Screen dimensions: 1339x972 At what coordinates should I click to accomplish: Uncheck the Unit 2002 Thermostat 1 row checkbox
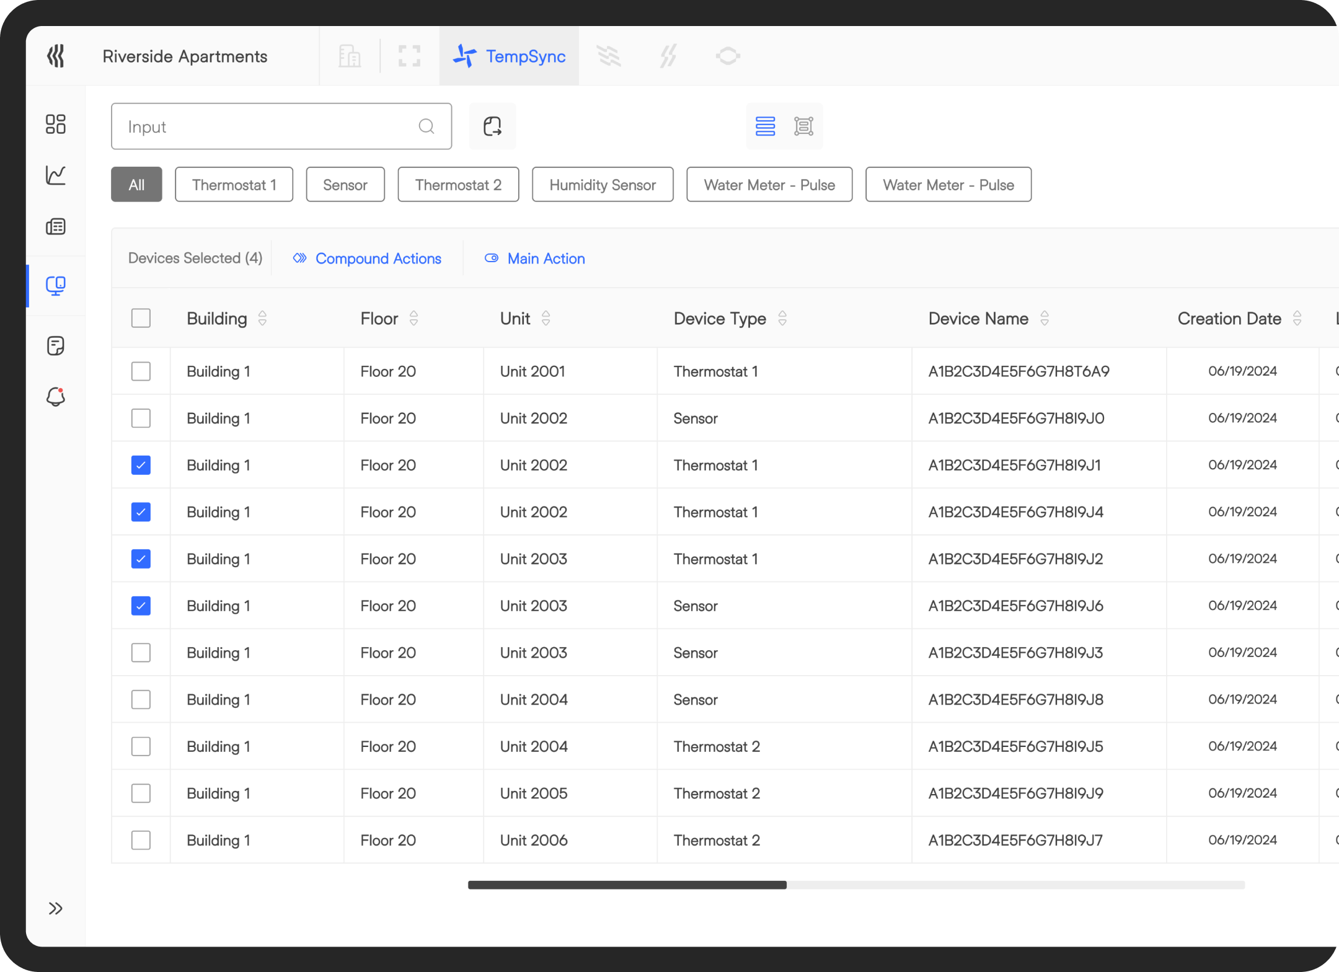[x=141, y=465]
